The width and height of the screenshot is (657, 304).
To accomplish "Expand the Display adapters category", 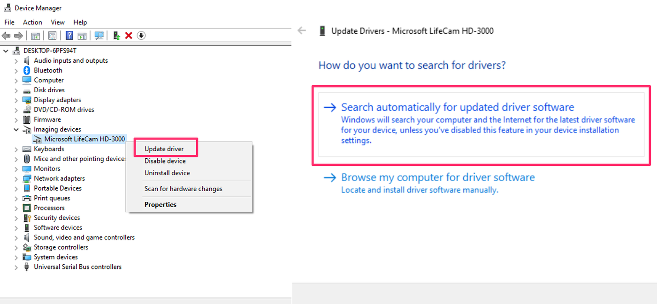I will [x=15, y=99].
